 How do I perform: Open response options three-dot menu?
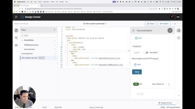pyautogui.click(x=169, y=84)
